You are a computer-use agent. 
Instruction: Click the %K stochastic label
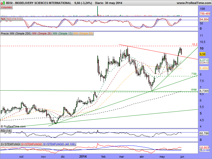[x=3, y=19]
